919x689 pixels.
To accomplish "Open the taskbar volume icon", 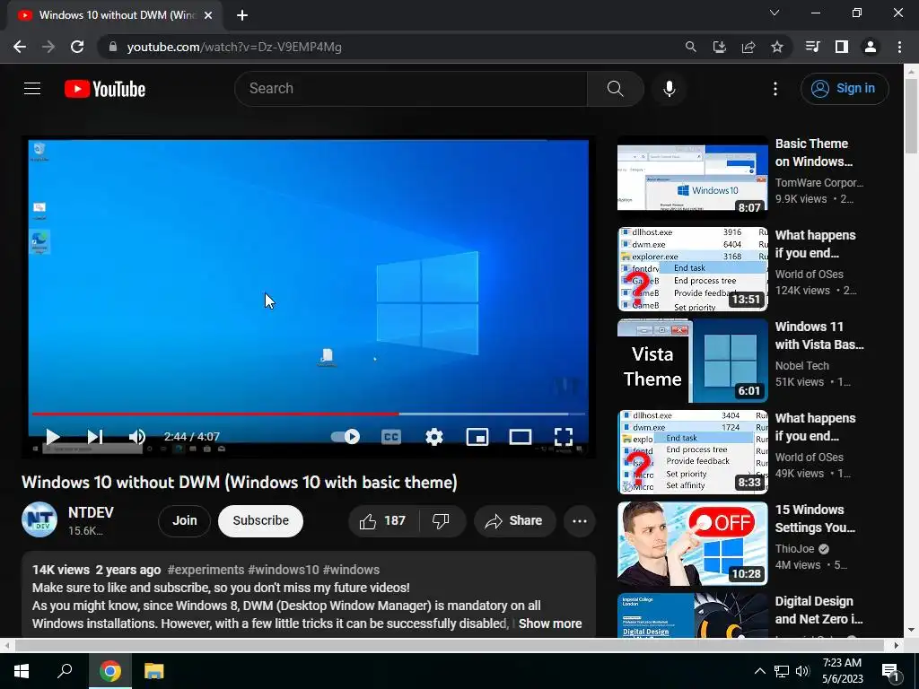I will click(802, 671).
